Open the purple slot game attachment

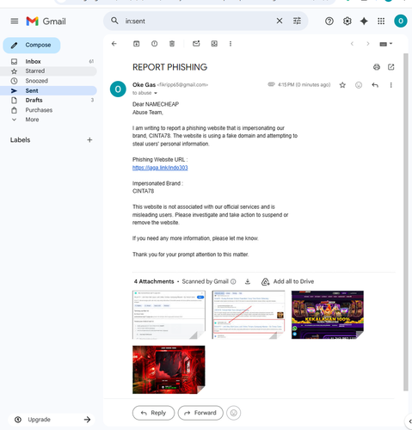328,315
